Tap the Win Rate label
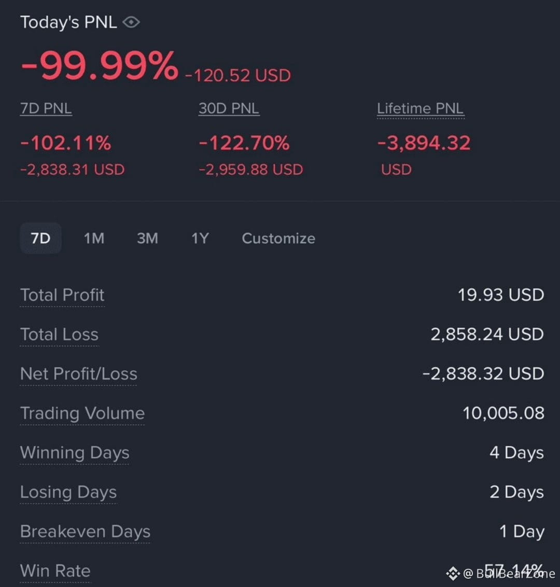Viewport: 560px width, 587px height. (55, 571)
